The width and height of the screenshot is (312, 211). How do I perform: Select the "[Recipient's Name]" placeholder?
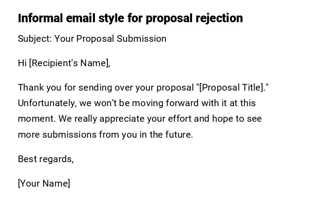point(70,63)
